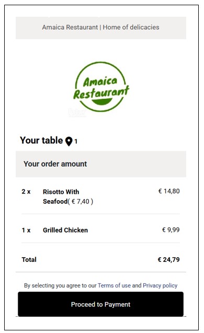Click the Amaica Restaurant green logo
The height and width of the screenshot is (333, 204).
click(101, 87)
